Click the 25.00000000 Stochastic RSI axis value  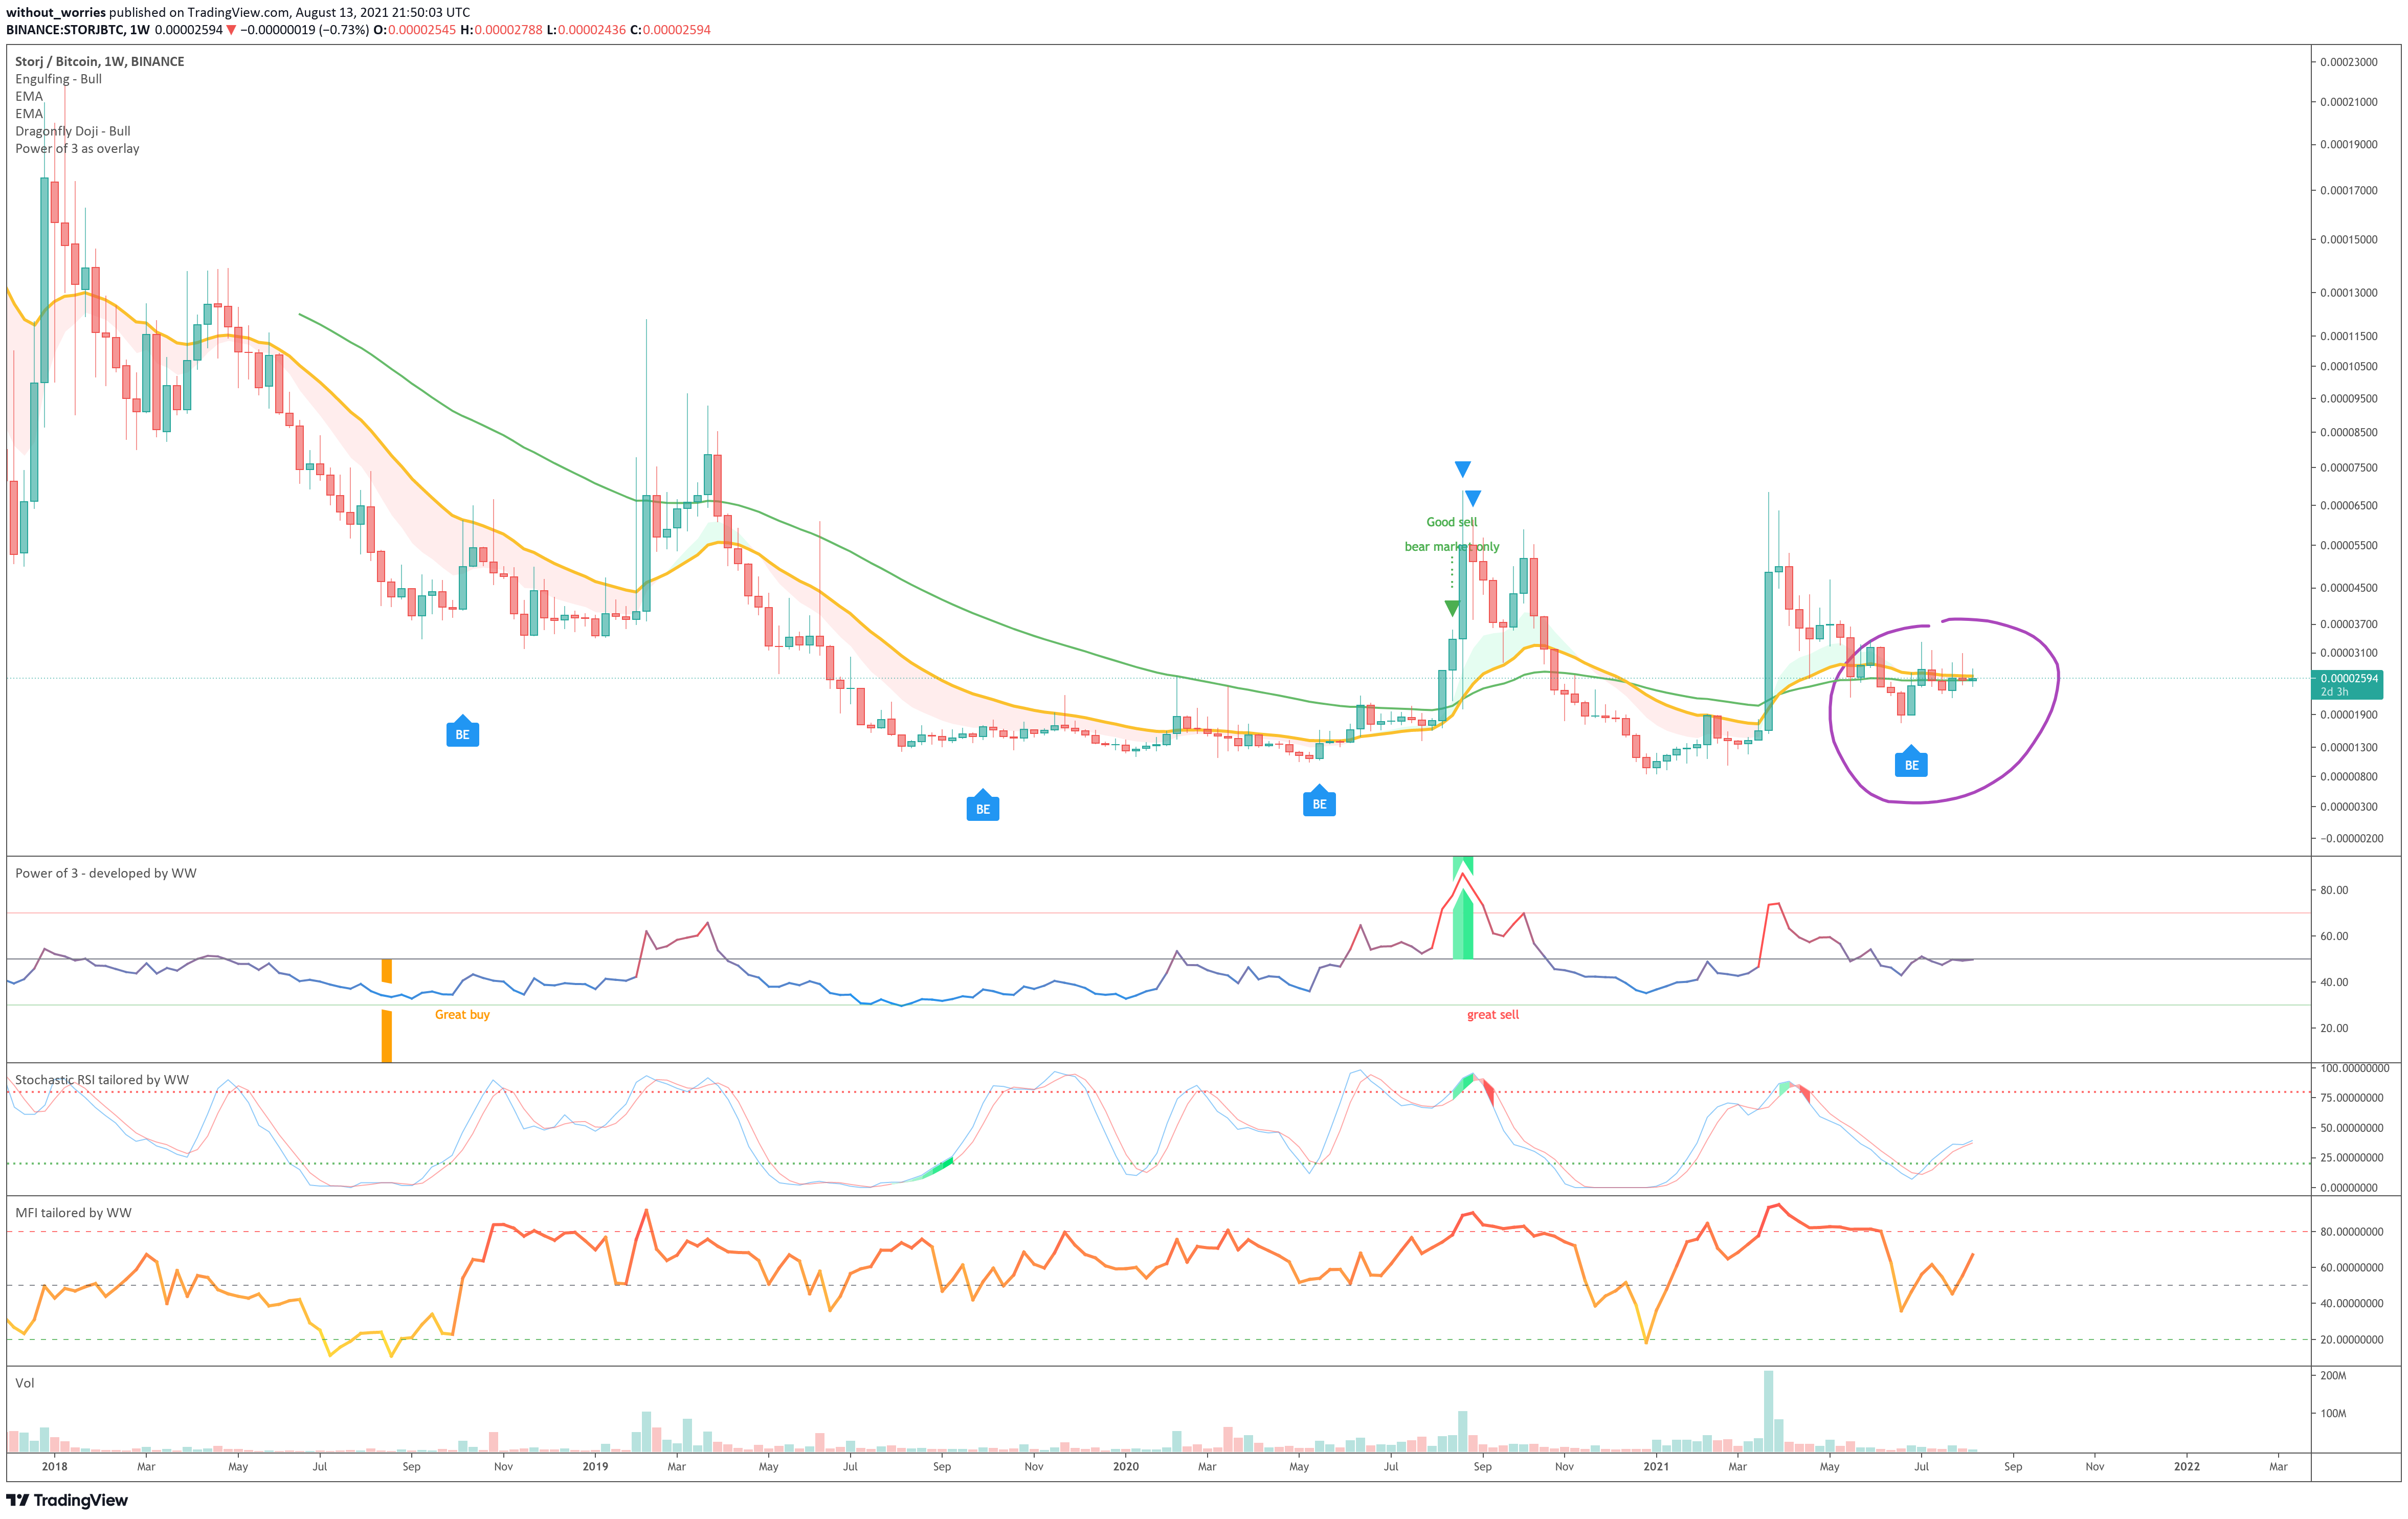[2352, 1158]
